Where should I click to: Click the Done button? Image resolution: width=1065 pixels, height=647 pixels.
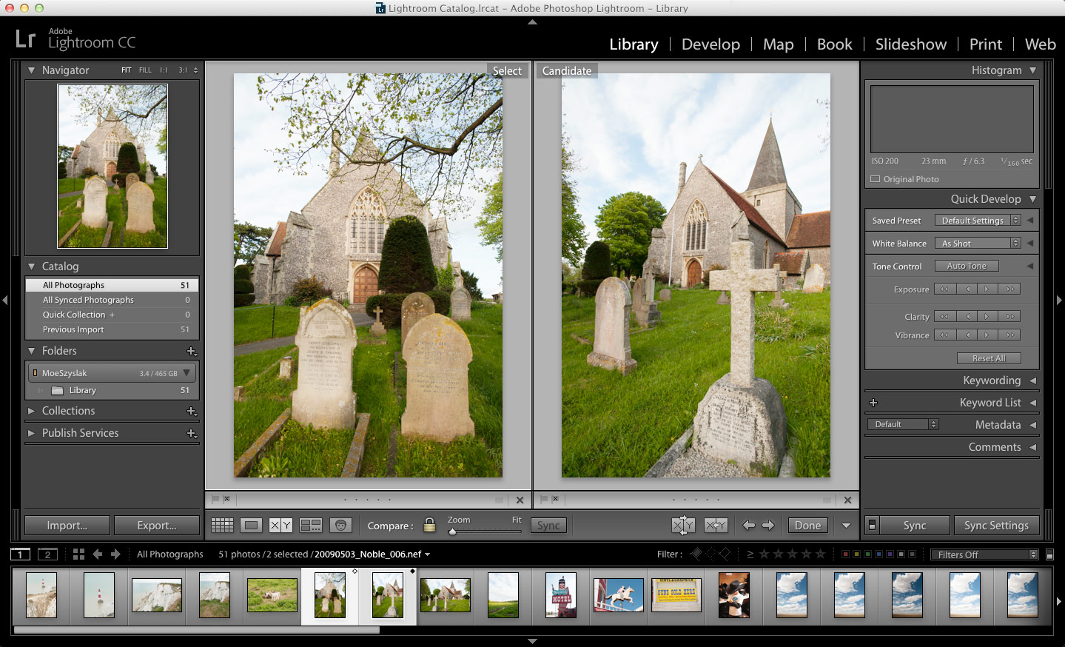click(807, 525)
